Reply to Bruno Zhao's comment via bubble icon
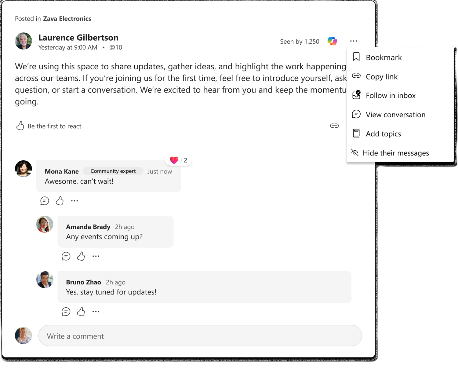The width and height of the screenshot is (458, 384). (66, 311)
